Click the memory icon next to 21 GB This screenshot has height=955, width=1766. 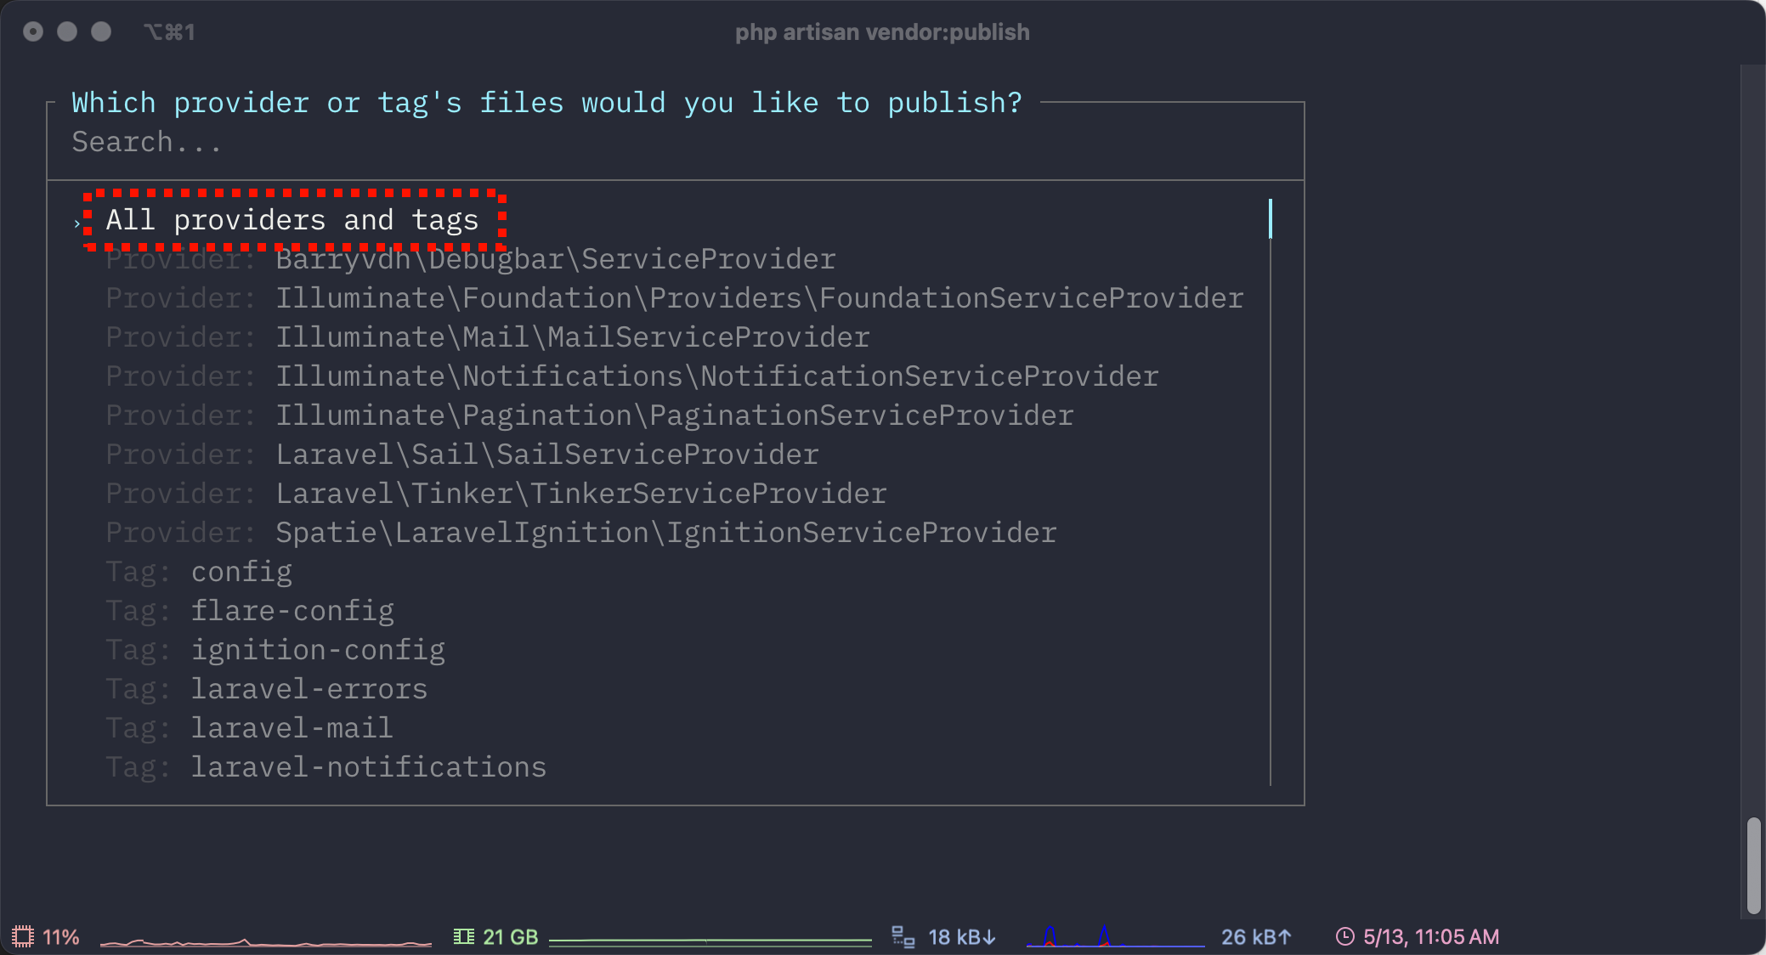pyautogui.click(x=464, y=936)
